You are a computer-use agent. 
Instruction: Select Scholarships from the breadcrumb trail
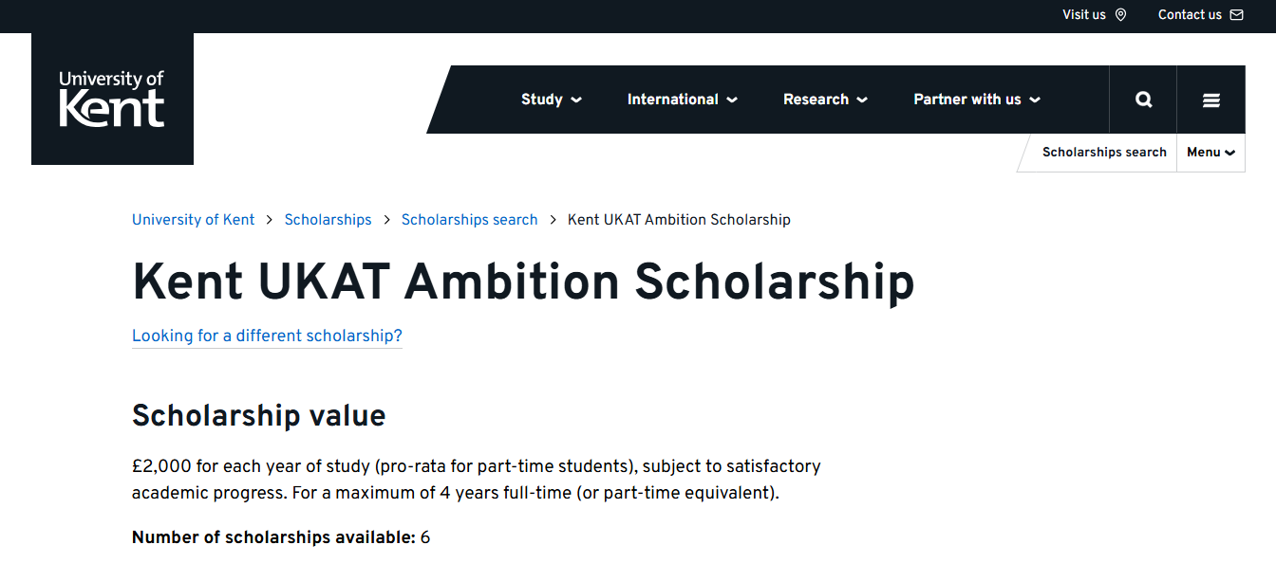328,219
